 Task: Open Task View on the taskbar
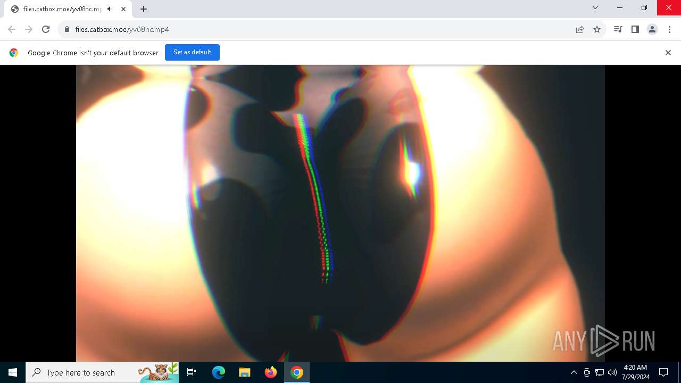coord(192,372)
